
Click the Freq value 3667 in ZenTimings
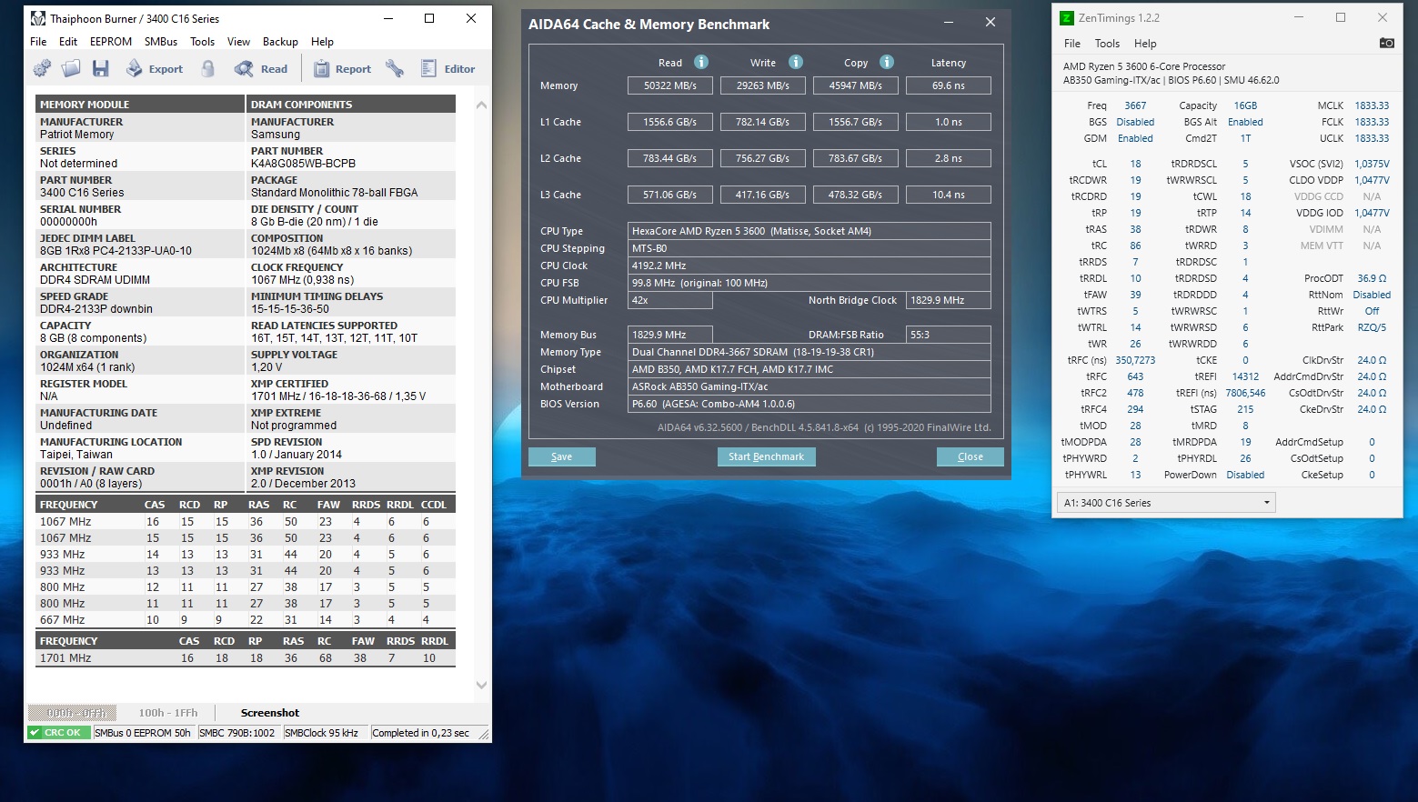pos(1135,105)
